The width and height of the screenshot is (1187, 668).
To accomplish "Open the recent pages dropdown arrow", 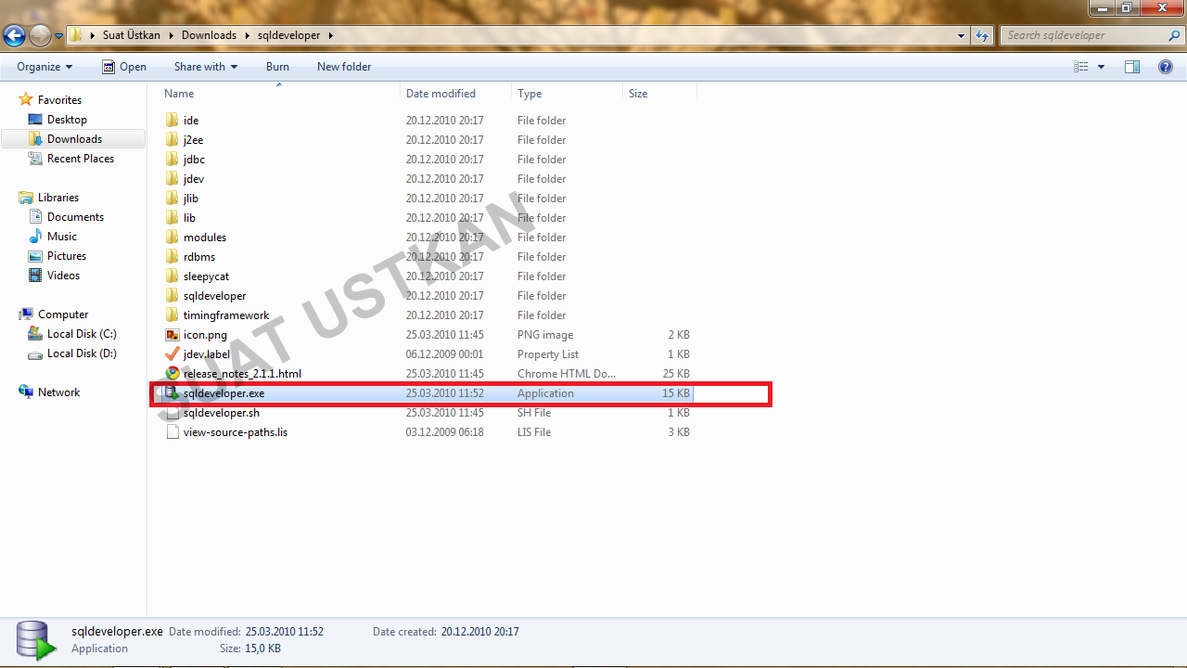I will click(59, 36).
